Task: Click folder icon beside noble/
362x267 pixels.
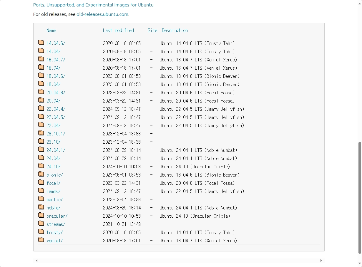Action: coord(41,207)
